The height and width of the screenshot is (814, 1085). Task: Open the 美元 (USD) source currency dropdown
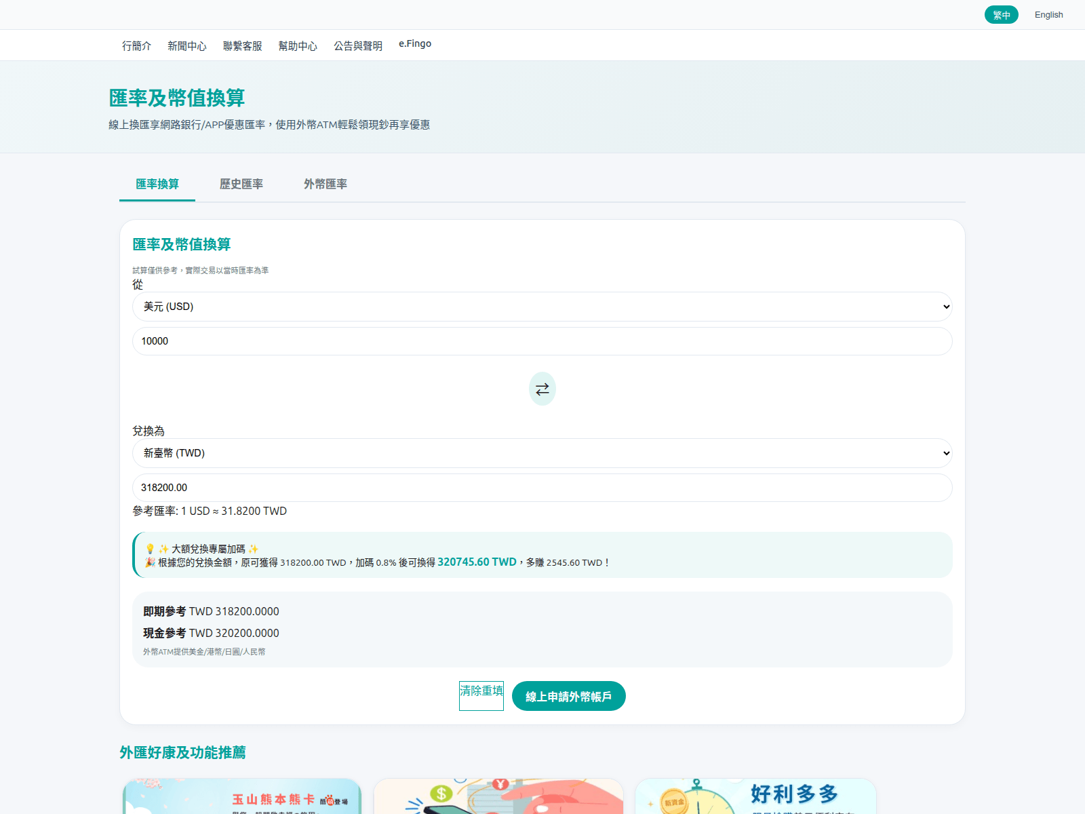(542, 307)
